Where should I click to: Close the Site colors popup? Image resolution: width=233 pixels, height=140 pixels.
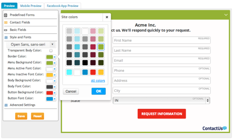[x=107, y=17]
